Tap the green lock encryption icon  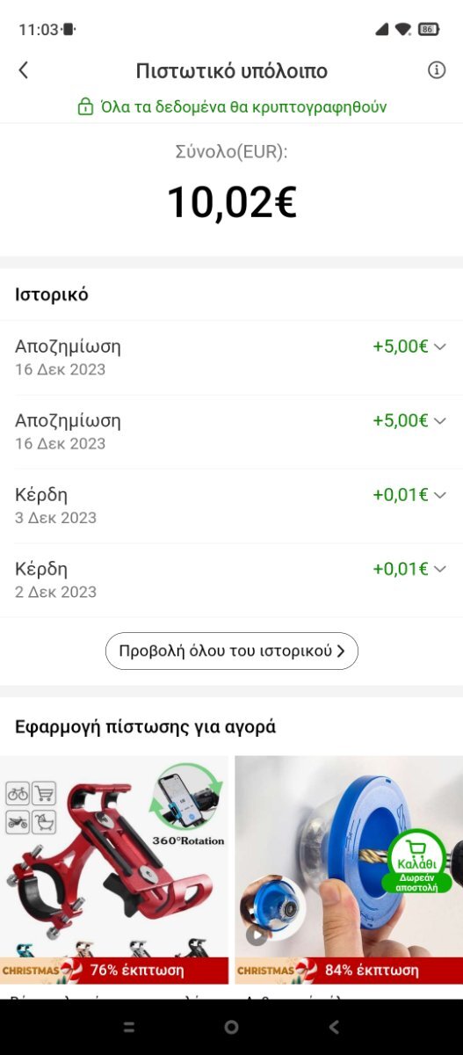pos(85,107)
